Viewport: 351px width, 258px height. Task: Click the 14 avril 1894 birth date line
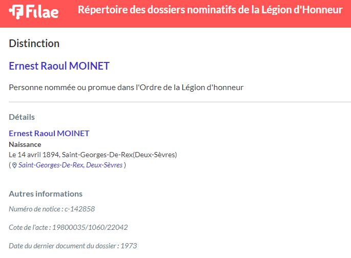click(93, 155)
